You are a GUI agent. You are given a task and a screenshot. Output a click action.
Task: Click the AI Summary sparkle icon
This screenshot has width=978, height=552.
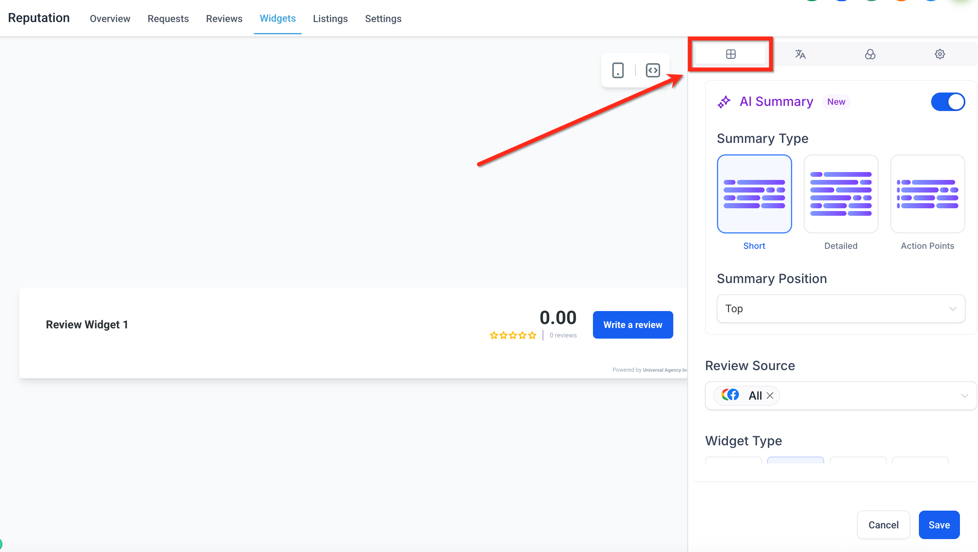pyautogui.click(x=724, y=102)
